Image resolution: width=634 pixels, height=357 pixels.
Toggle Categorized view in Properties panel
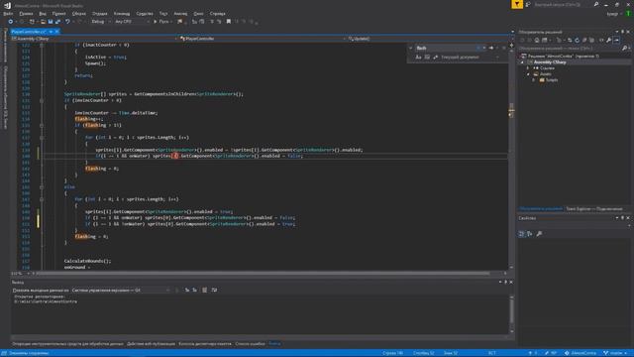[x=522, y=234]
